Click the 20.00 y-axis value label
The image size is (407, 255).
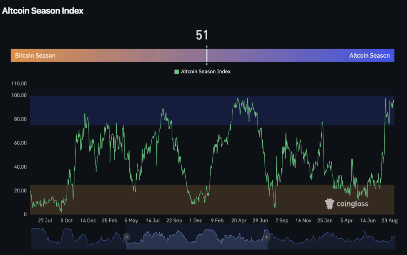coord(19,191)
